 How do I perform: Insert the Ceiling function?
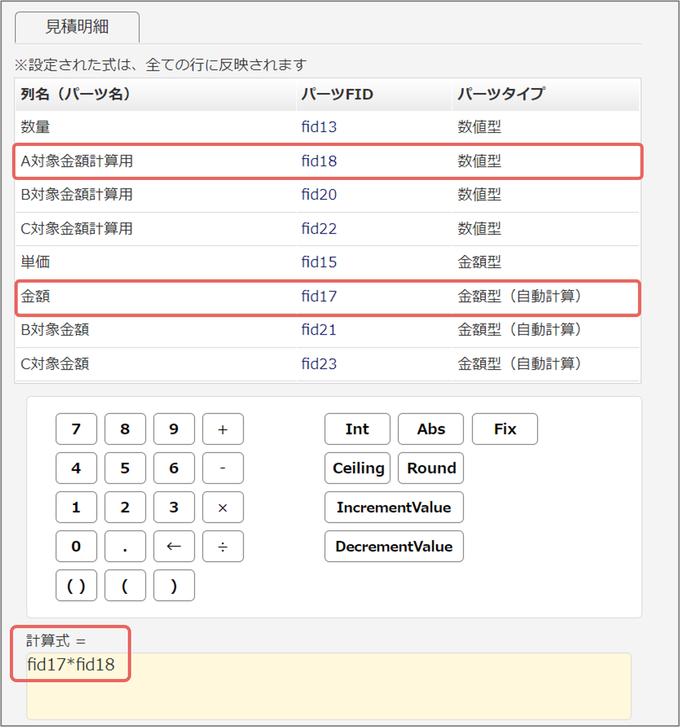click(x=358, y=468)
